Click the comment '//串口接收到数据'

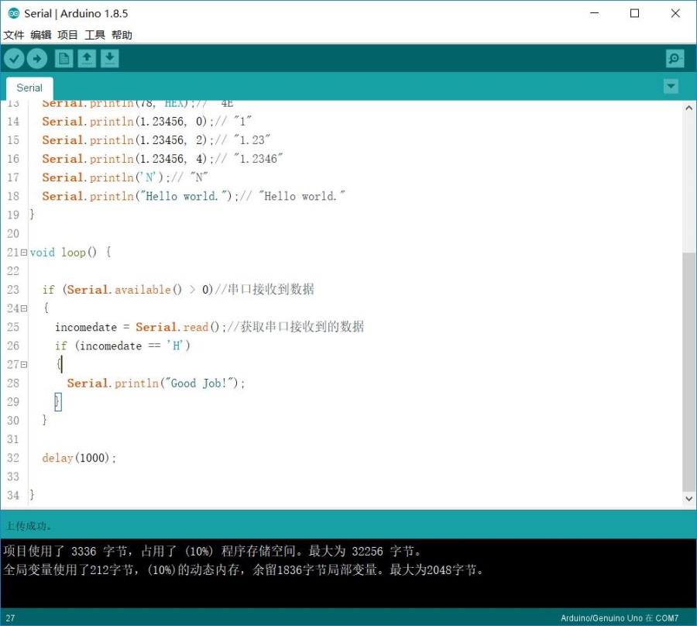point(265,290)
